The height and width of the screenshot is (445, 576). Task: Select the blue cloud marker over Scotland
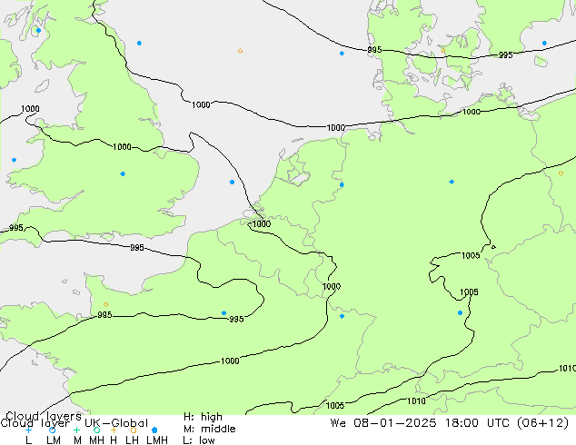click(x=38, y=31)
